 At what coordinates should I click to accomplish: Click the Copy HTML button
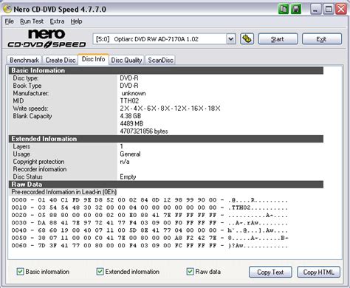coord(318,272)
